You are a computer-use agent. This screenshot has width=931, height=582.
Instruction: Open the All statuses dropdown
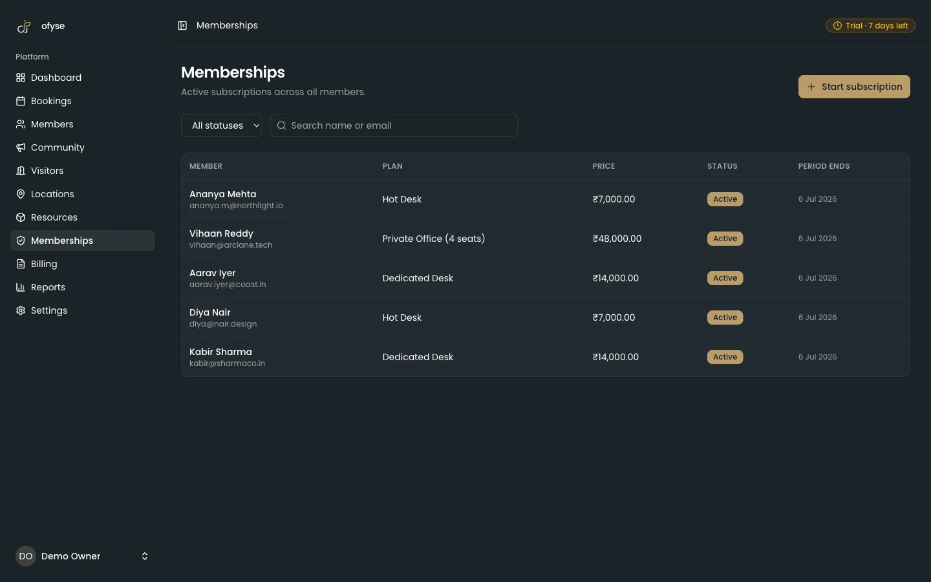click(222, 125)
